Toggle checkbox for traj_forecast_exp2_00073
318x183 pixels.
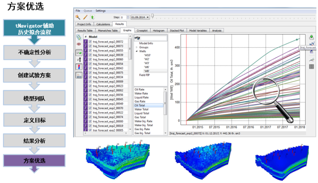pos(90,46)
